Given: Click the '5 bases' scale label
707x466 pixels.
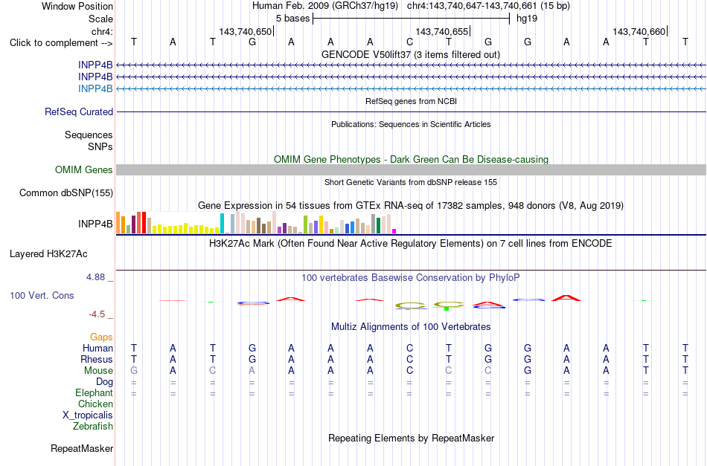Looking at the screenshot, I should pos(293,19).
